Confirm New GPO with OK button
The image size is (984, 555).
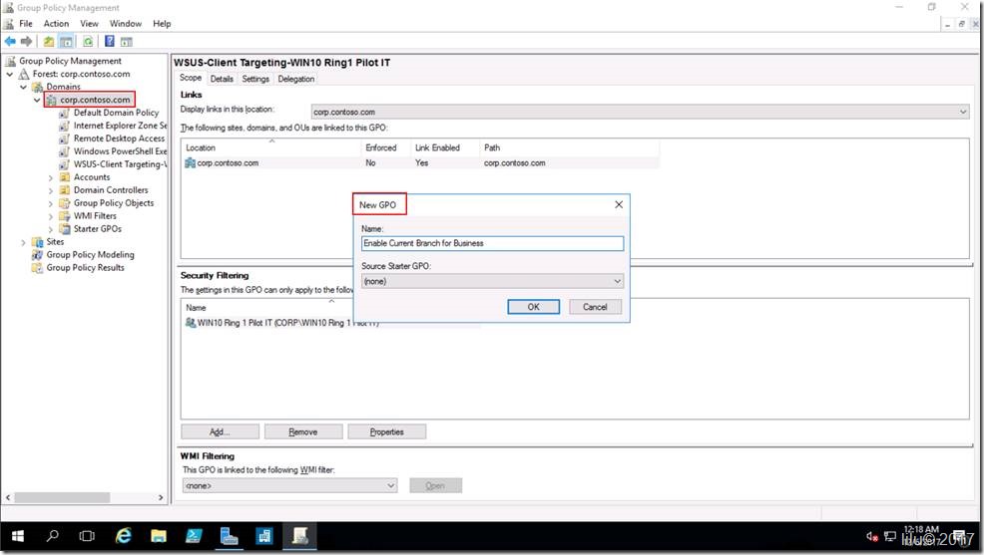tap(534, 307)
